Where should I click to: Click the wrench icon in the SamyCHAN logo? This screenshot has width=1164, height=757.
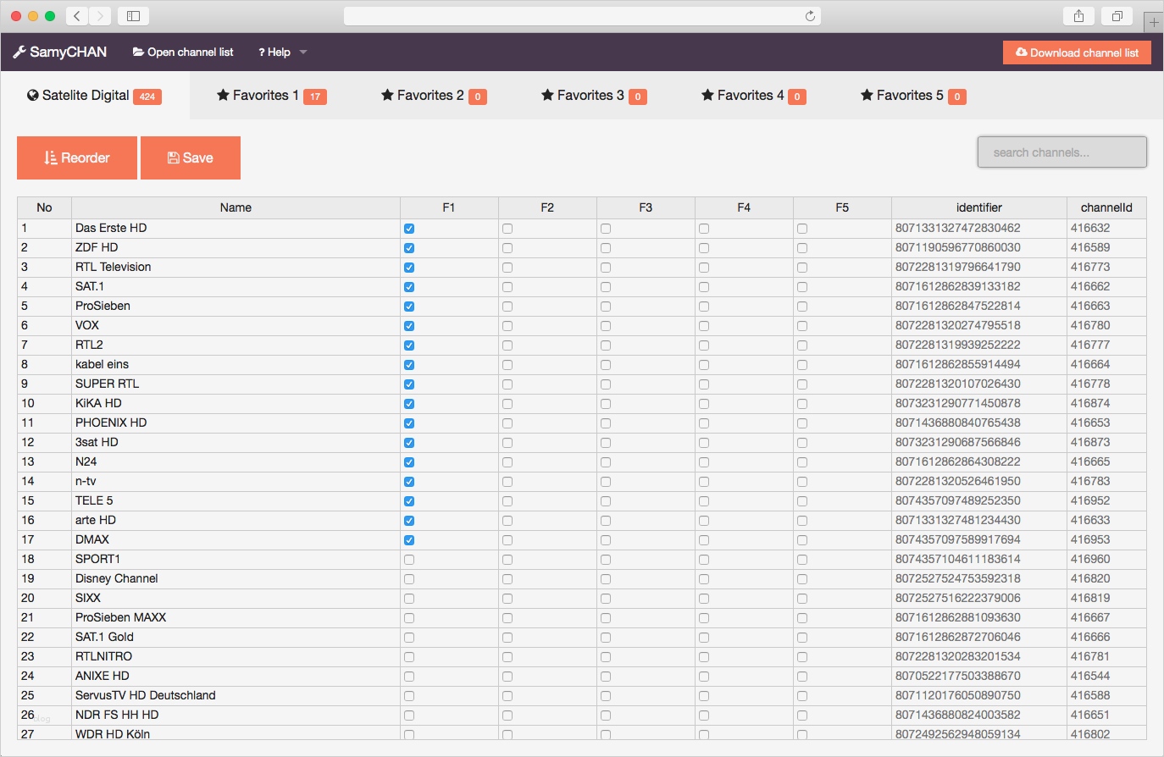point(19,52)
